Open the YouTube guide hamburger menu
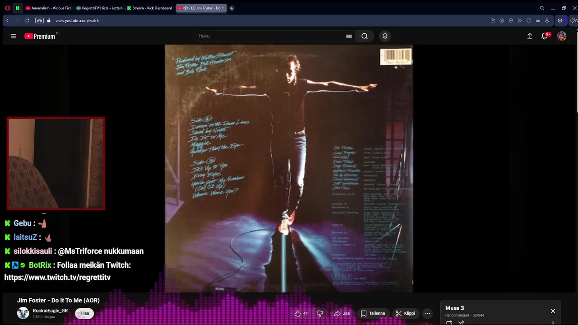The width and height of the screenshot is (578, 325). pyautogui.click(x=14, y=36)
